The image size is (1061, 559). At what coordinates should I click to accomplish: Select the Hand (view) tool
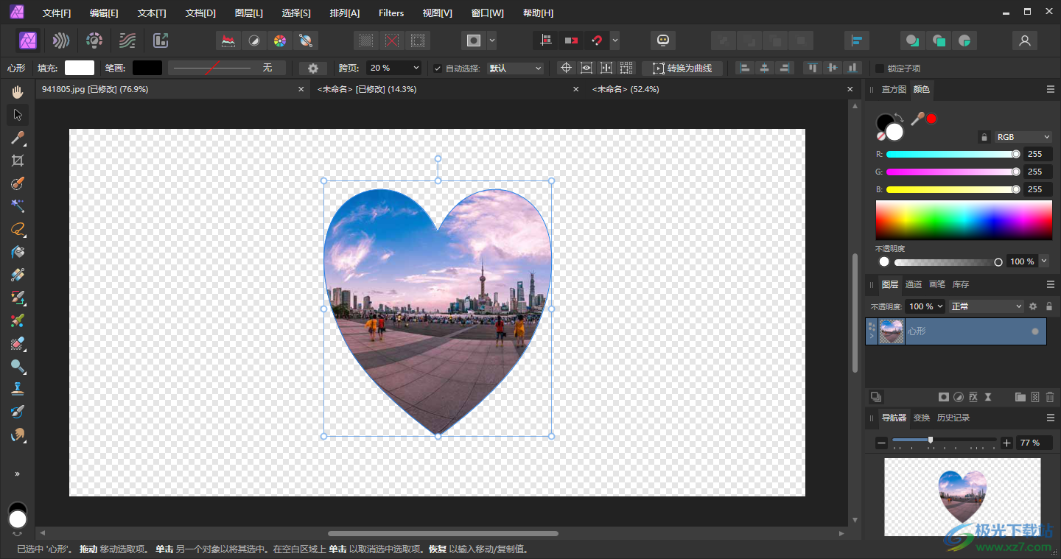[x=18, y=92]
